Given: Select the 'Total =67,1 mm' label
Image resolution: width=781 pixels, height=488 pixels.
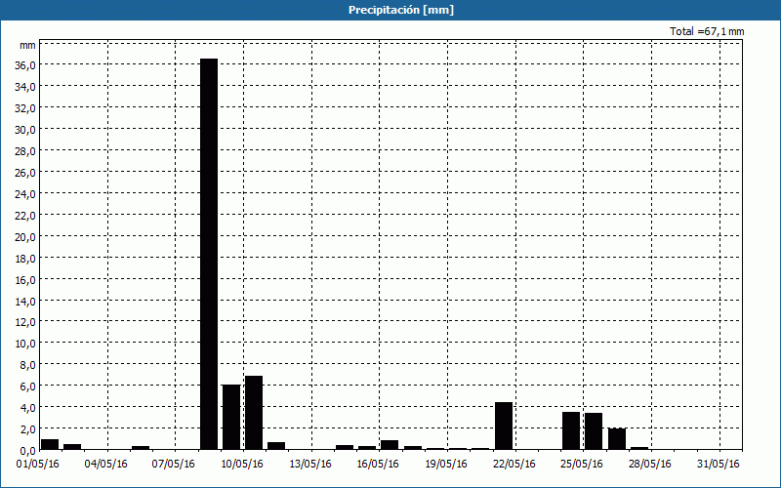Looking at the screenshot, I should (707, 31).
